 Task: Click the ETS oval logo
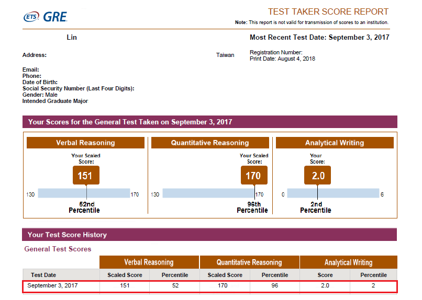pyautogui.click(x=31, y=17)
